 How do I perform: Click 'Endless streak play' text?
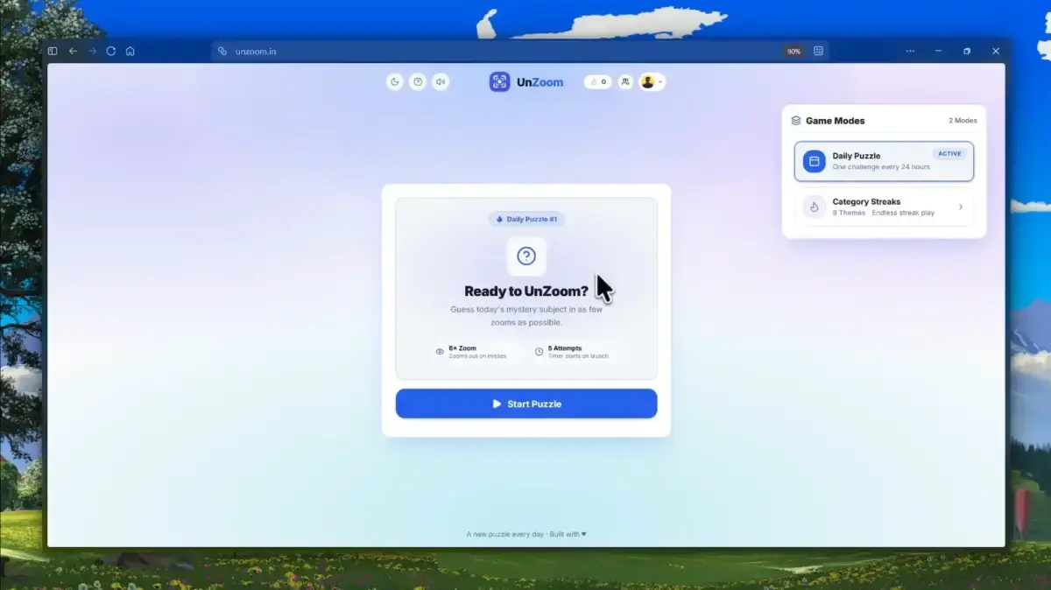pos(903,213)
